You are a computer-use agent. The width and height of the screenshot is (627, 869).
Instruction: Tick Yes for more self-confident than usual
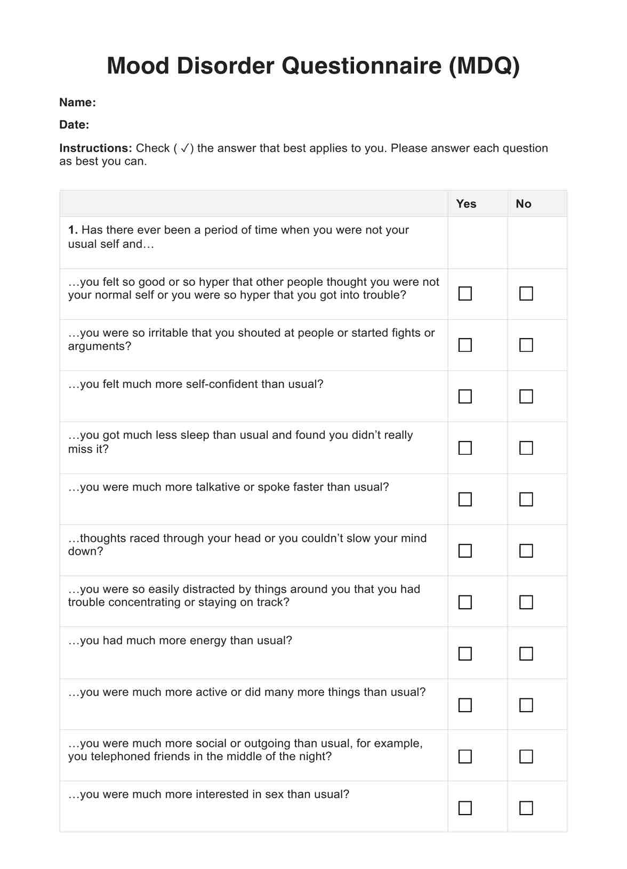coord(465,397)
